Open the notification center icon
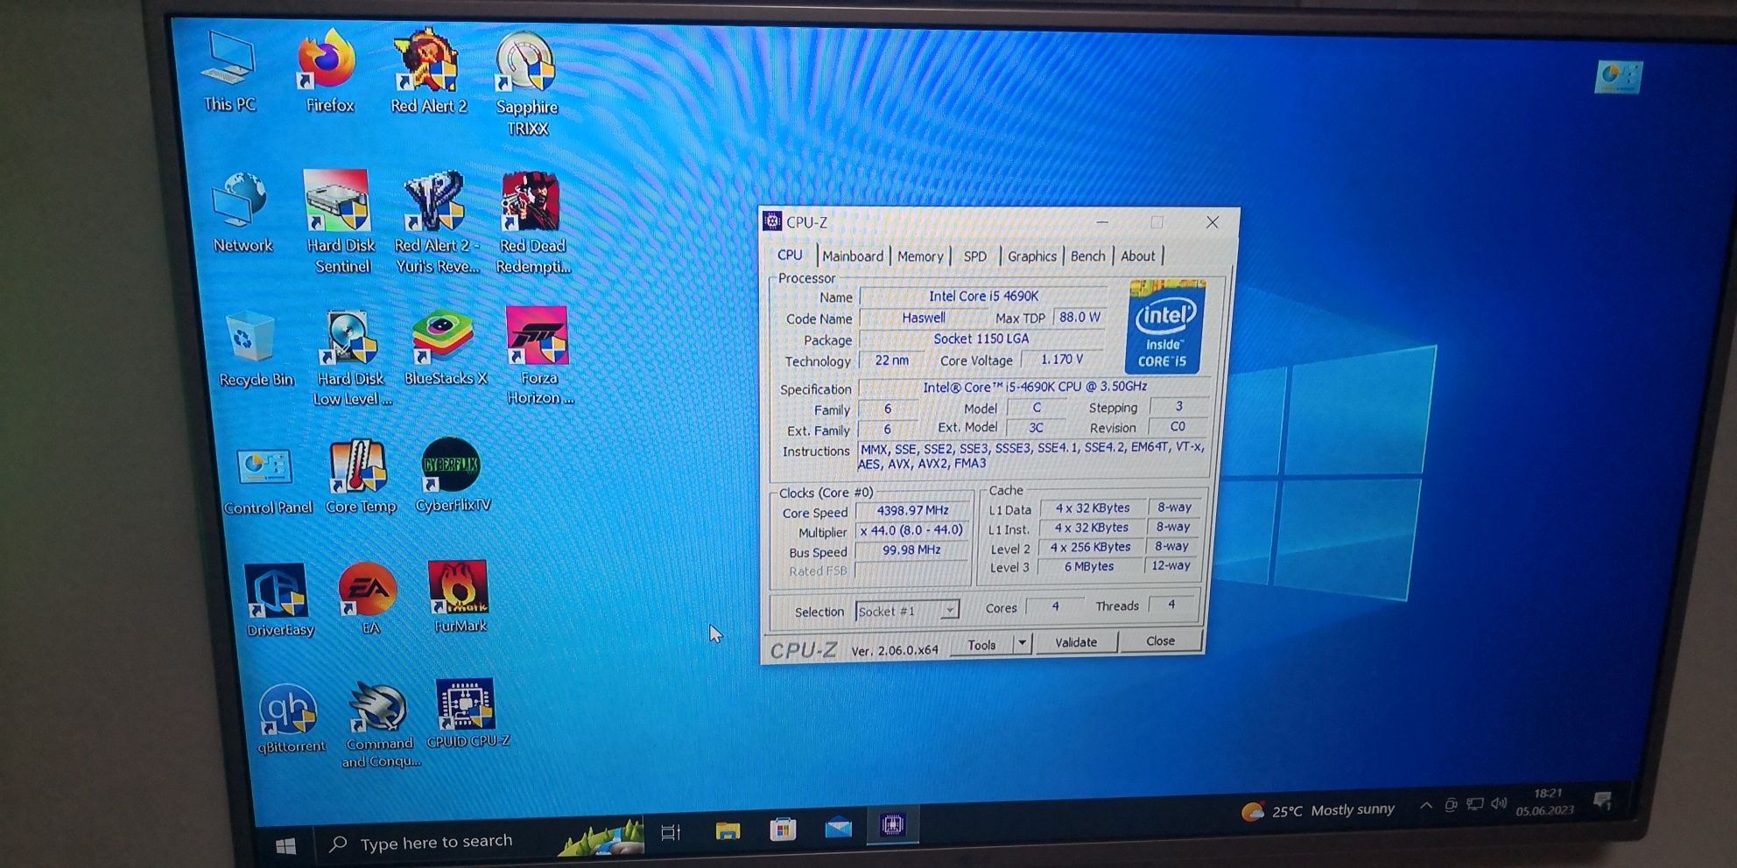Viewport: 1737px width, 868px height. (1603, 800)
